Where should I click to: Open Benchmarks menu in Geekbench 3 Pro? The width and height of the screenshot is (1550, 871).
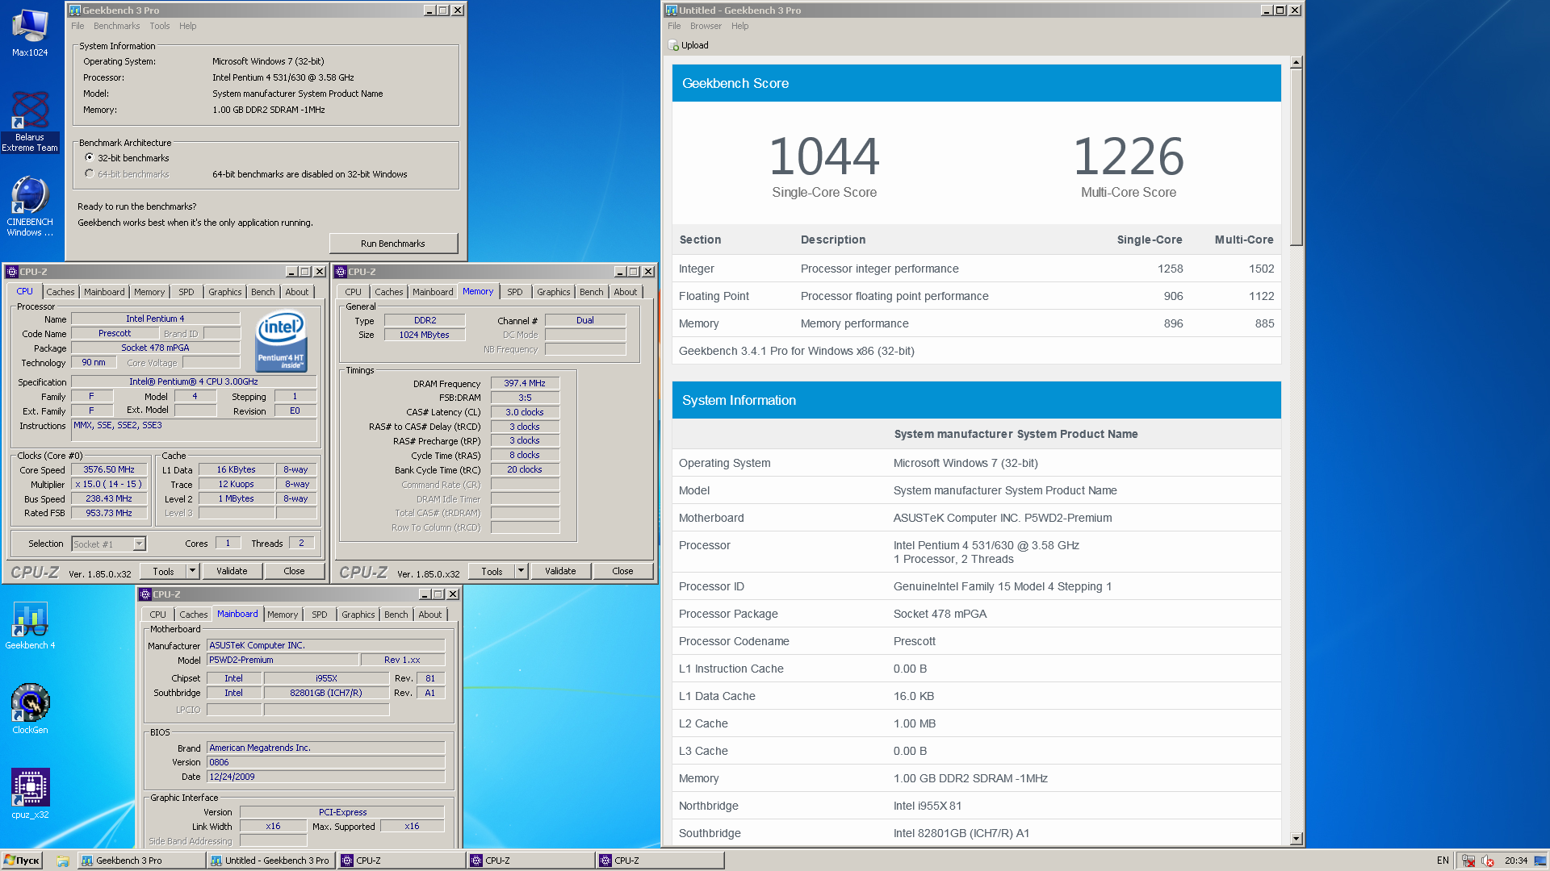(x=116, y=26)
